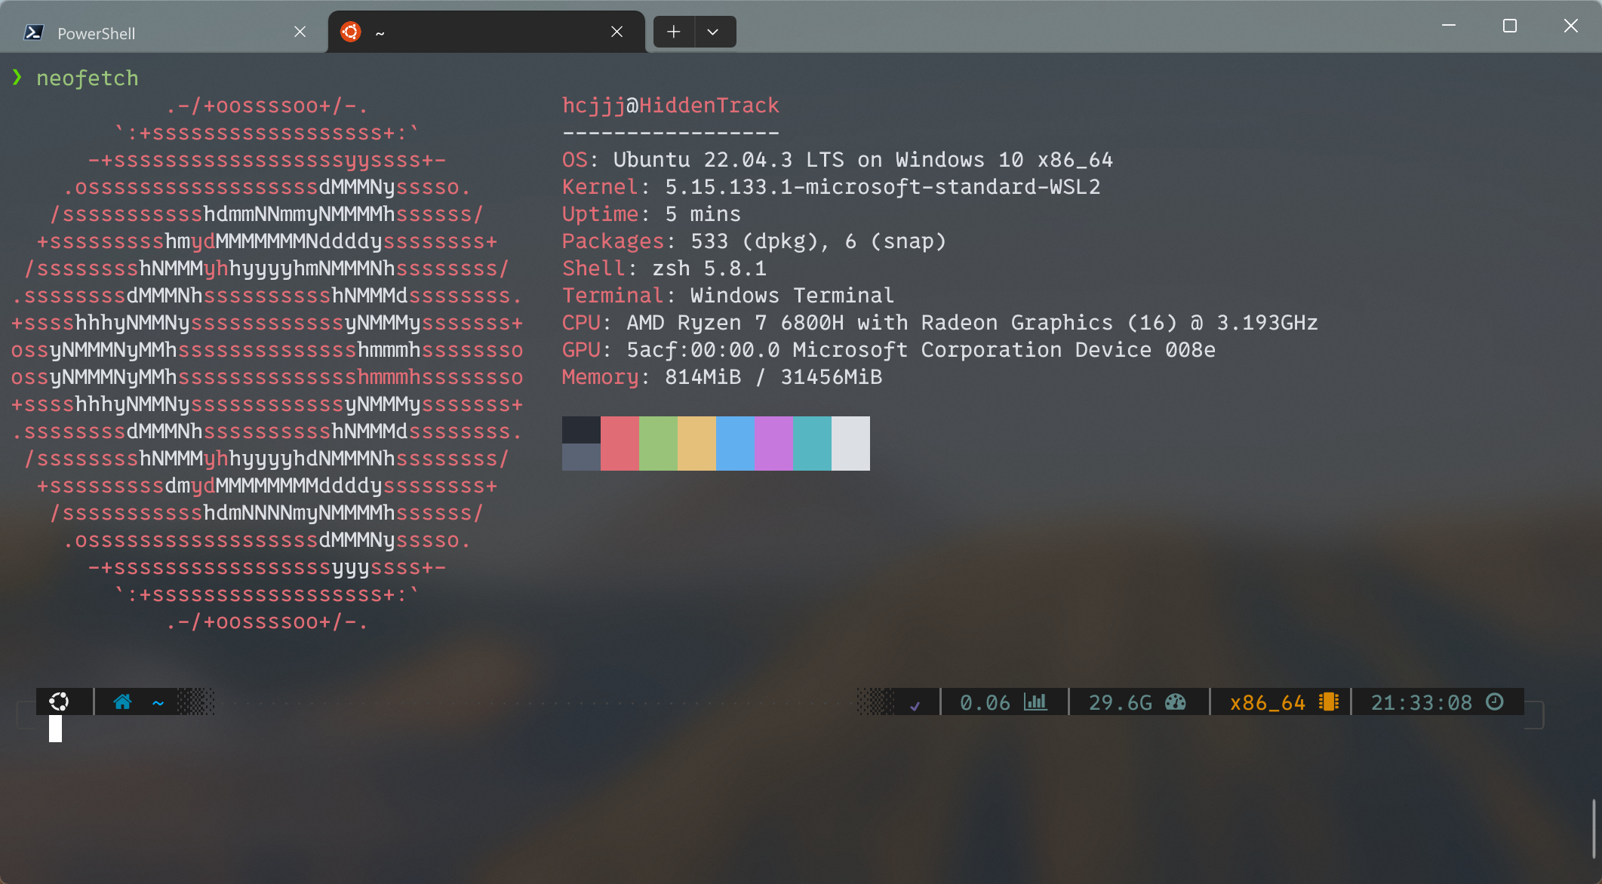Viewport: 1602px width, 884px height.
Task: Click the home folder icon in prompt
Action: [122, 702]
